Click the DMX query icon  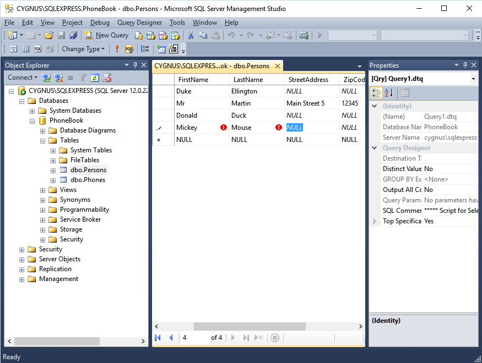click(163, 35)
